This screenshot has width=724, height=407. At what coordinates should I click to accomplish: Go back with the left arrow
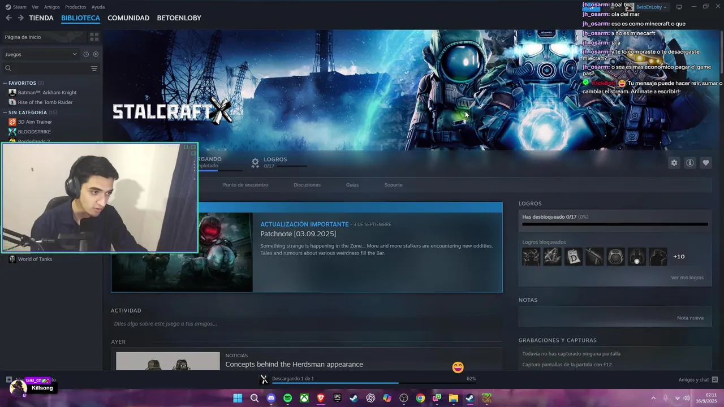8,18
